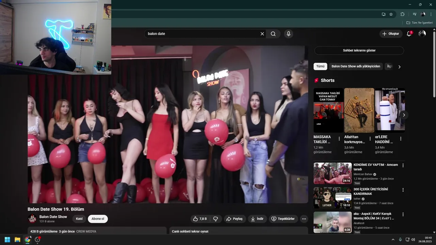Click "Canlı sohbeti tekrar oynat" panel

(238, 231)
